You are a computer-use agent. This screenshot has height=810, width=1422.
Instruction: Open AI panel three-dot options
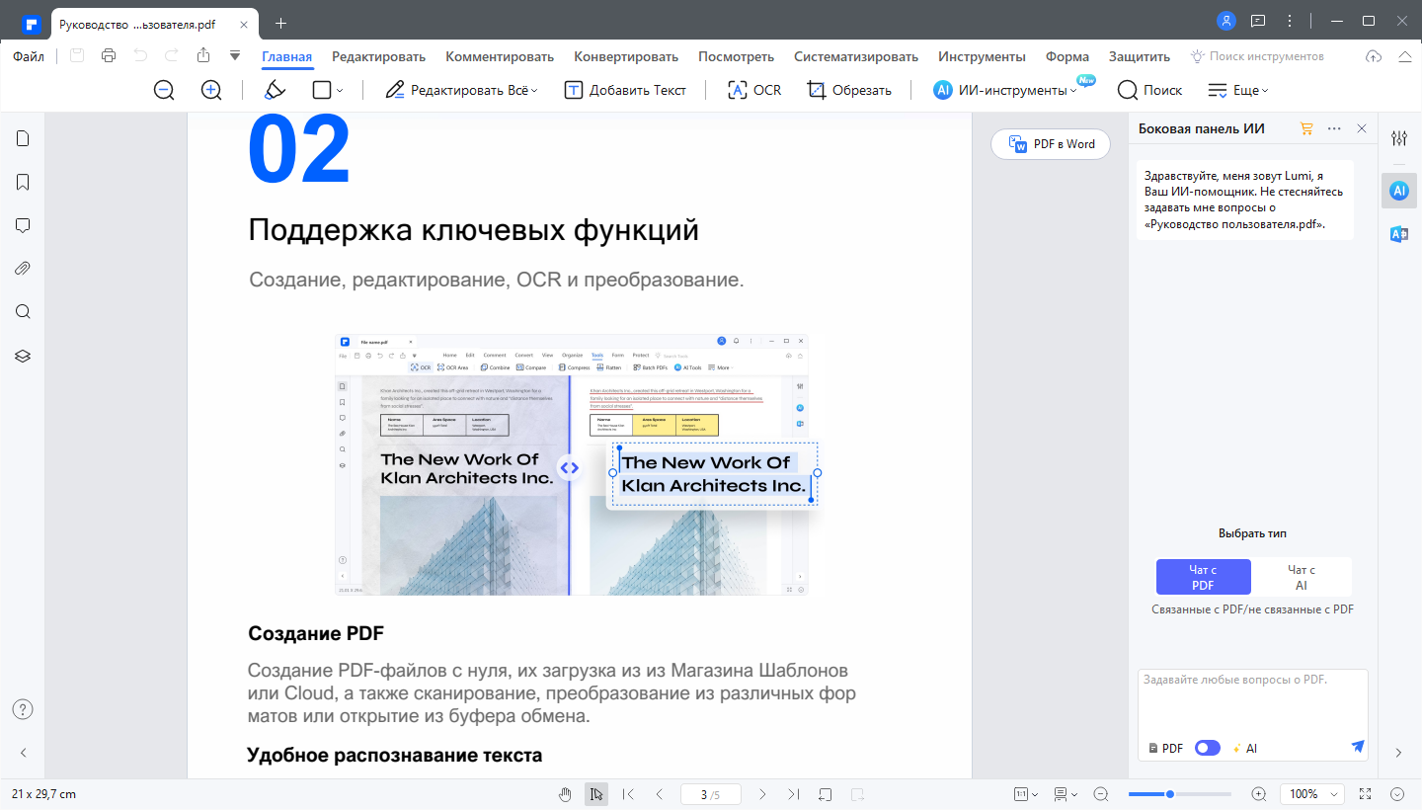tap(1334, 128)
